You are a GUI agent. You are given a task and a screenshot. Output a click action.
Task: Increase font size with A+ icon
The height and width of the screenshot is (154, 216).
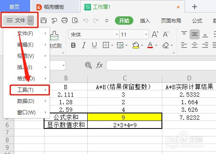click(155, 34)
